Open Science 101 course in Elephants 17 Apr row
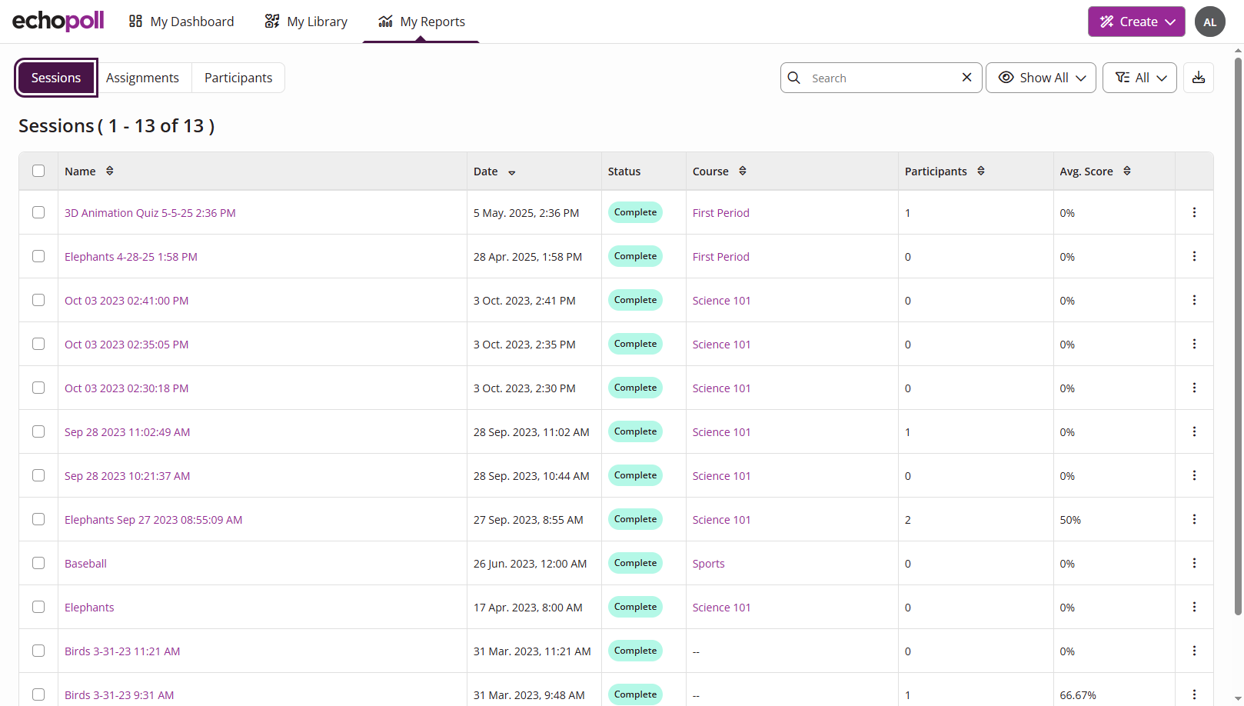Screen dimensions: 1244x706 [x=721, y=608]
